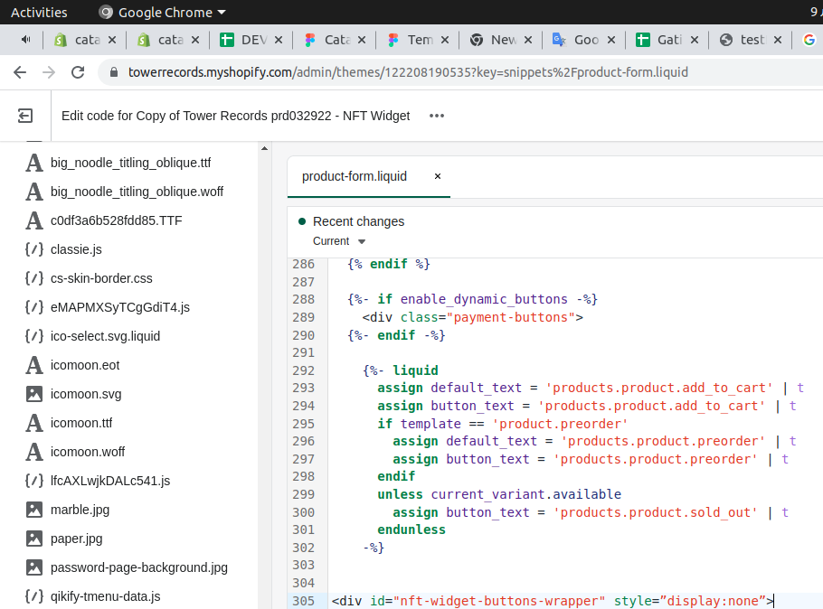Screen dimensions: 823x609
Task: Open Activities overview
Action: 39,13
